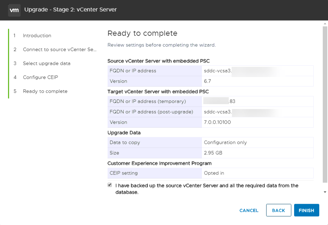Click the CEIP setting label
Viewport: 328px width, 225px height.
point(124,173)
